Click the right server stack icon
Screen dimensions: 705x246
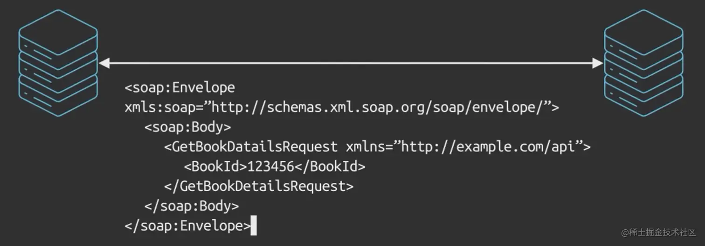[644, 62]
